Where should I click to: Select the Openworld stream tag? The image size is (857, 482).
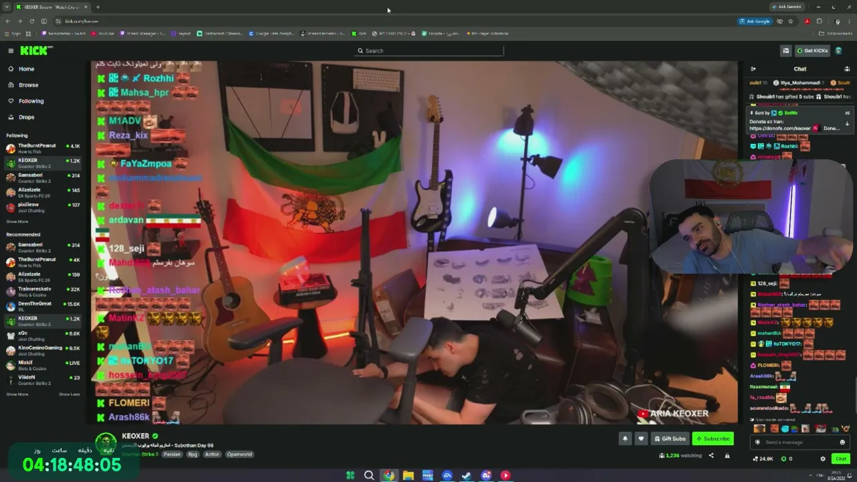[x=240, y=454]
